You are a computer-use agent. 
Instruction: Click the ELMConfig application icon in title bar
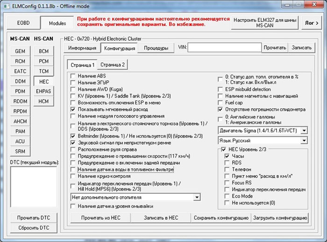pos(7,5)
